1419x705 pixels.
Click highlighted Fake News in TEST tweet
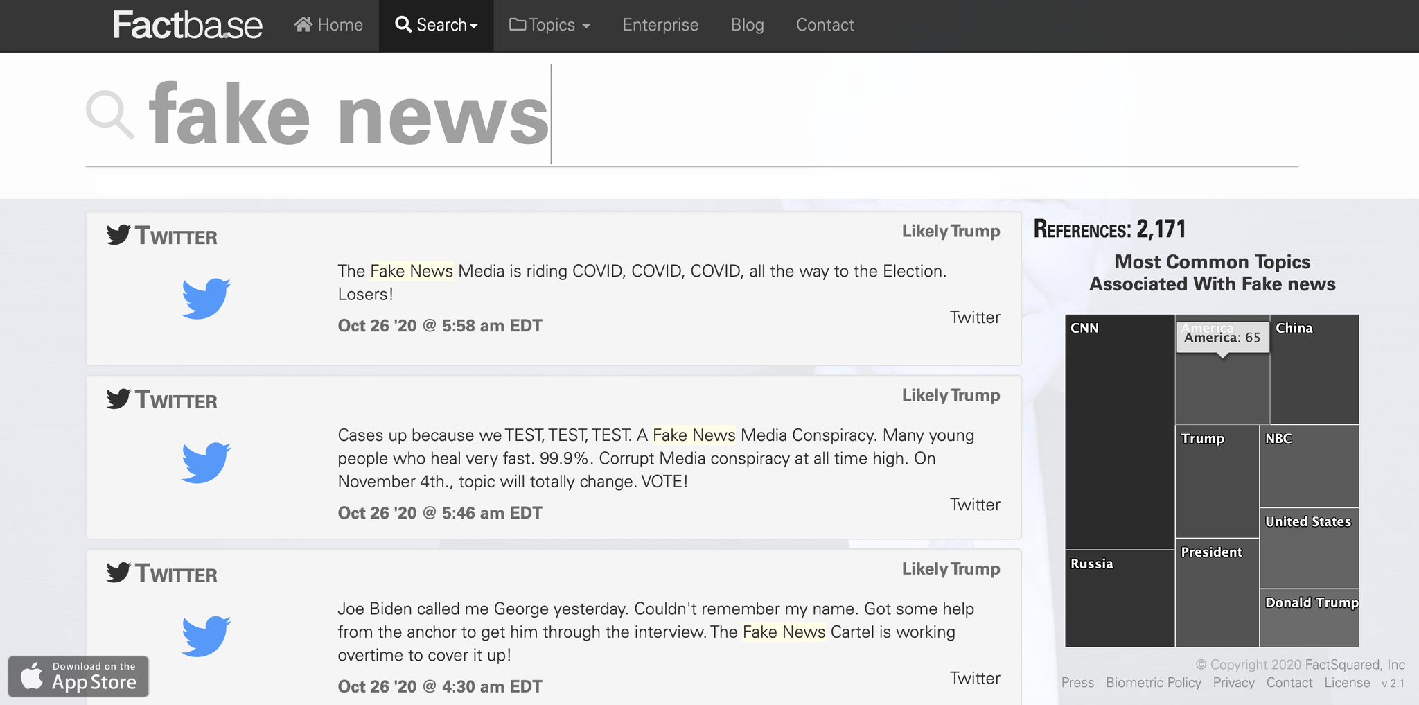(x=694, y=435)
